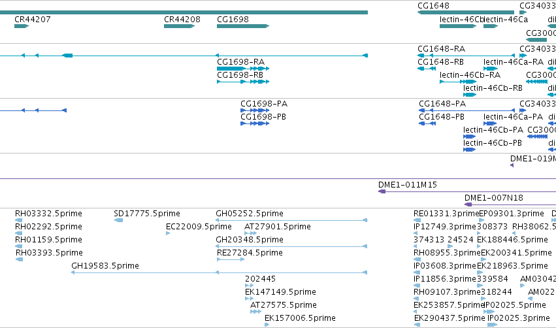Click the CG1648-PA protein feature

click(466, 110)
